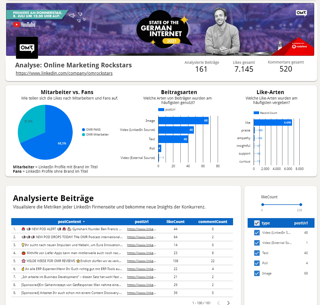Click the previous page arrow below the table
The image size is (320, 305).
click(x=218, y=303)
